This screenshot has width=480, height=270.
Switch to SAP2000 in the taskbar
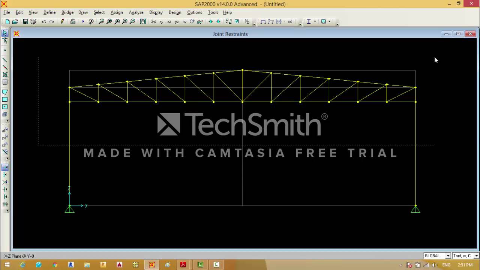click(151, 265)
